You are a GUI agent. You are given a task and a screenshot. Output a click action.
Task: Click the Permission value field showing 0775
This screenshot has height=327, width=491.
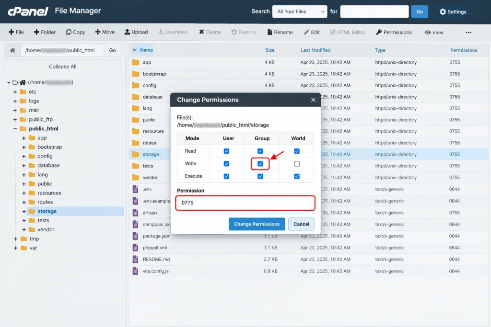(x=245, y=203)
